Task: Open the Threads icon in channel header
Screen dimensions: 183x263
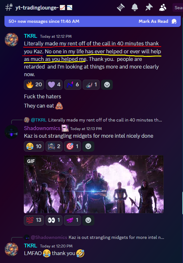Action: [121, 8]
